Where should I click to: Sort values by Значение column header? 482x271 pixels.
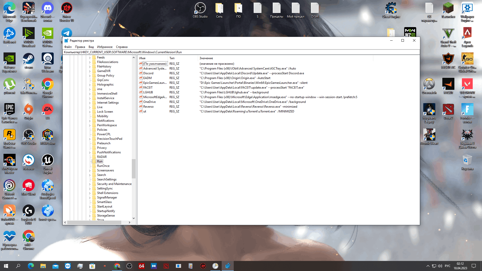285,58
